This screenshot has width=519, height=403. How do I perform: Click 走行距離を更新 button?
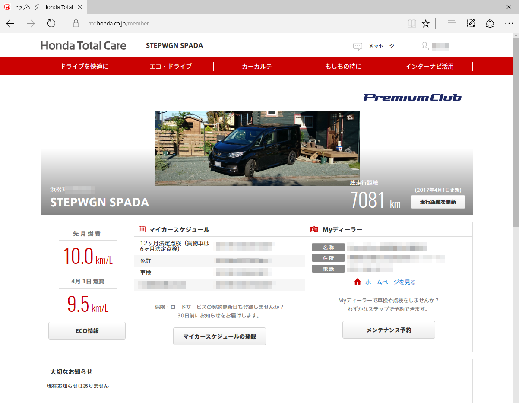point(438,202)
